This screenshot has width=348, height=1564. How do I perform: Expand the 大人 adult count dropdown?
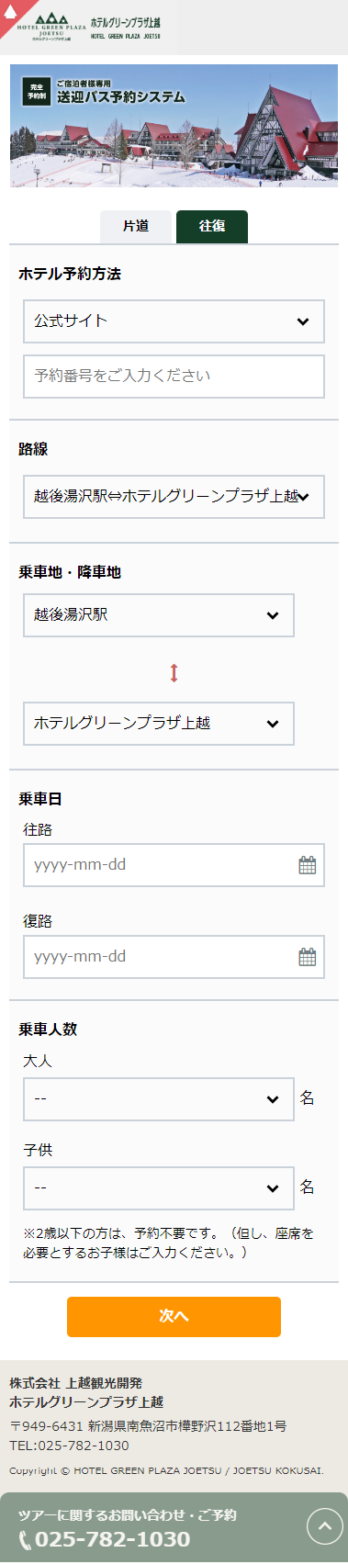[159, 1099]
